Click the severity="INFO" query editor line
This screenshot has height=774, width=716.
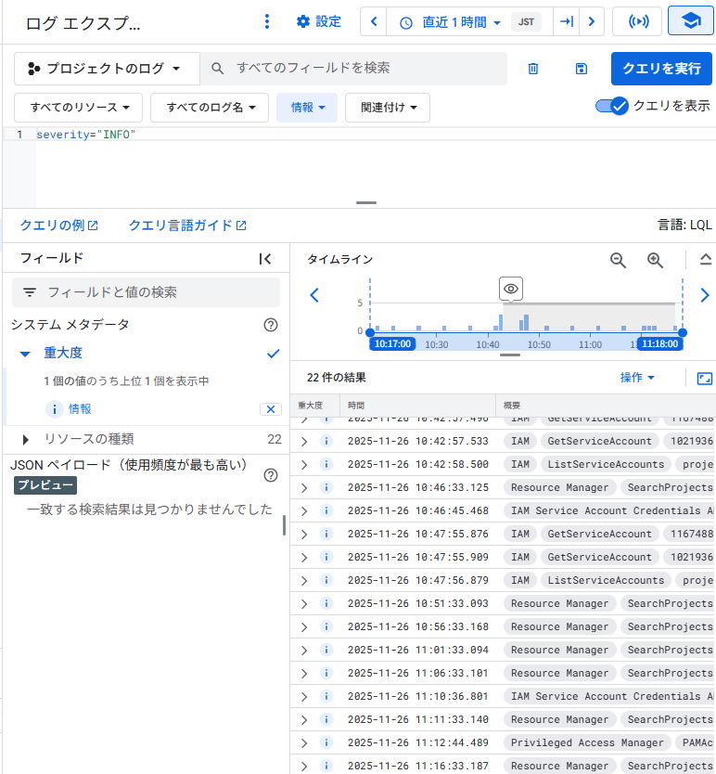pos(86,135)
